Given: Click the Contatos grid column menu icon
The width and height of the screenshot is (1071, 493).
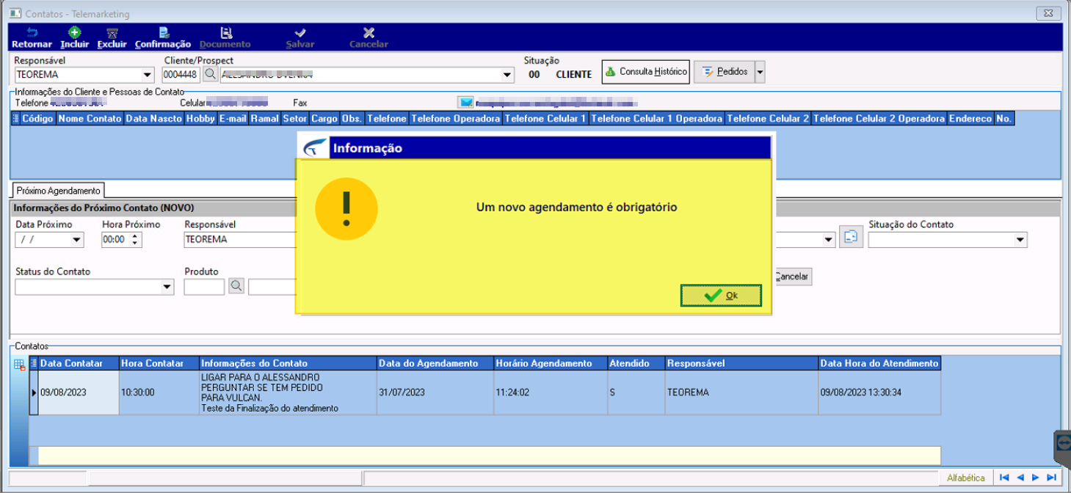Looking at the screenshot, I should pos(34,363).
